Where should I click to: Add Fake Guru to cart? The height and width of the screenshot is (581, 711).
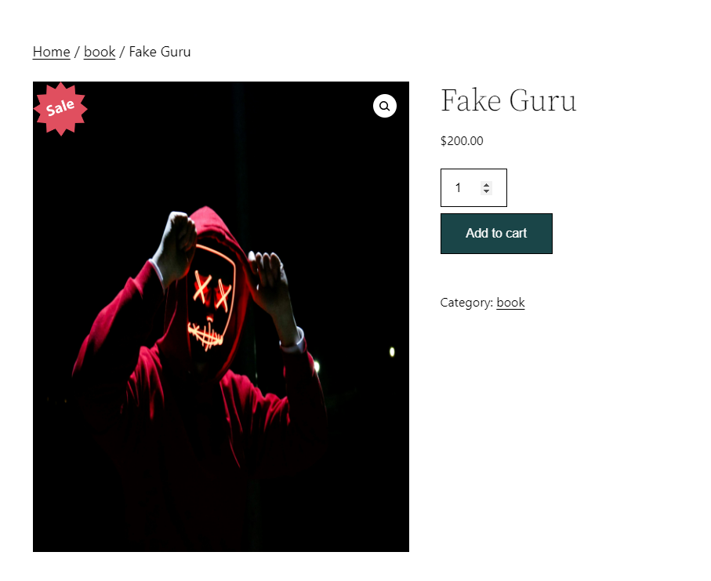tap(496, 234)
